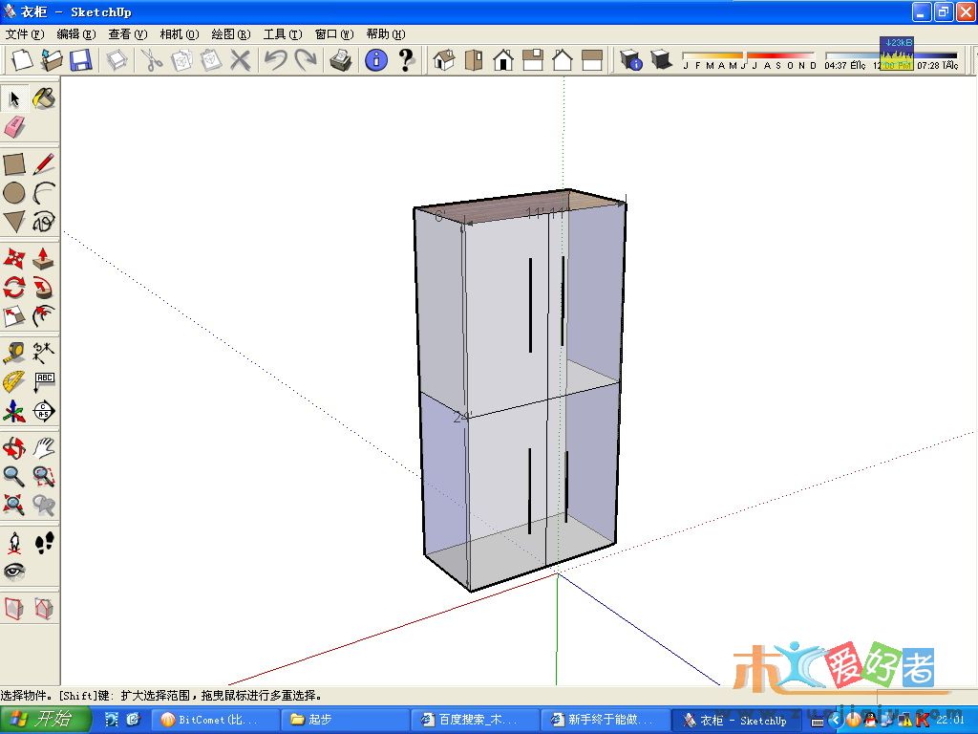The width and height of the screenshot is (978, 734).
Task: Open the 查看(V) menu
Action: click(128, 34)
